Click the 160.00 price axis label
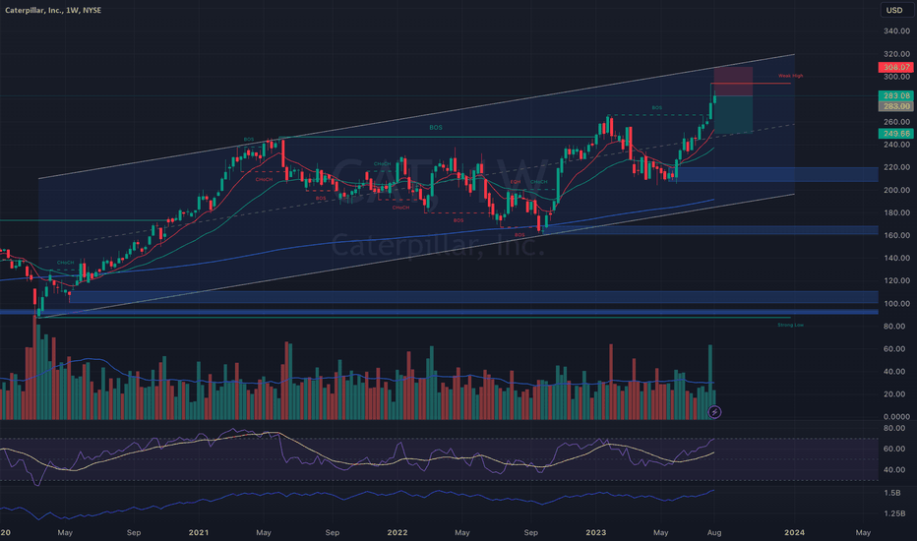 click(x=896, y=235)
